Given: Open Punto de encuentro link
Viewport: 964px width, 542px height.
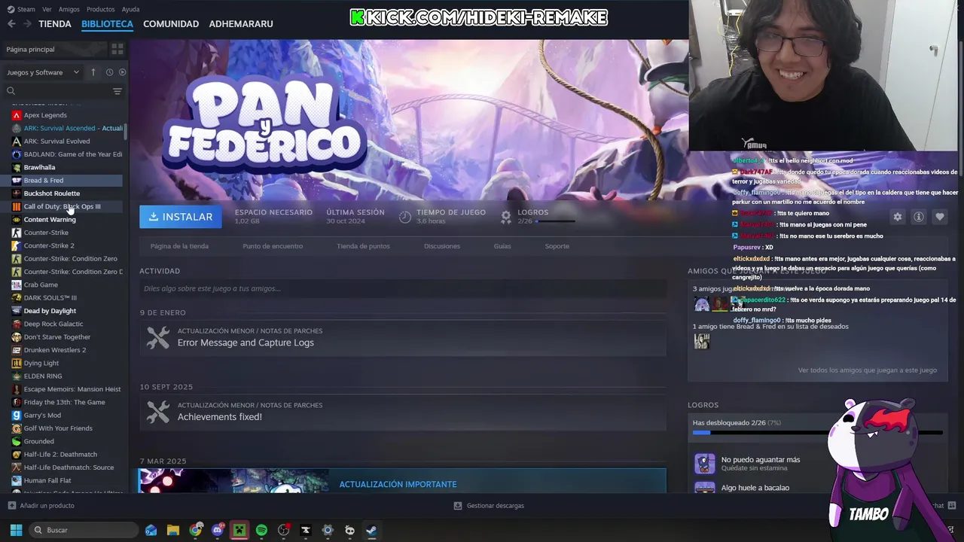Looking at the screenshot, I should pos(273,246).
